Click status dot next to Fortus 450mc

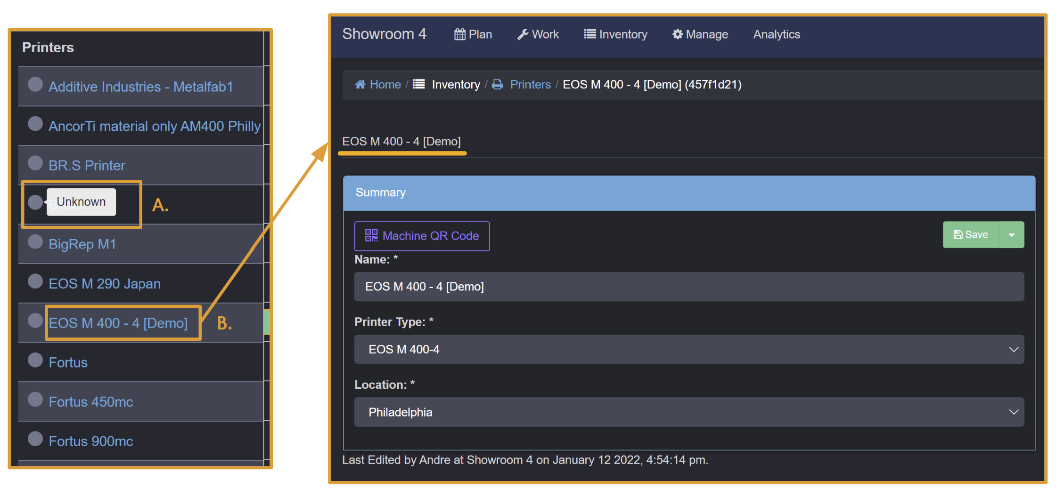(x=35, y=399)
